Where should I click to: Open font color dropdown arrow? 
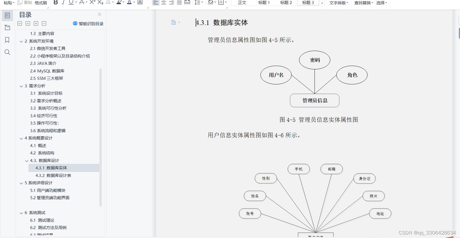[x=134, y=2]
